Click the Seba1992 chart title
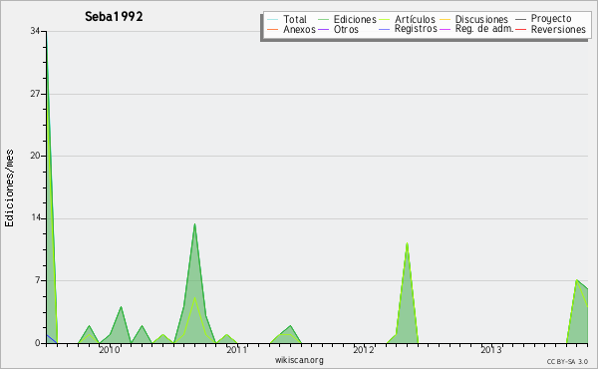Viewport: 598px width, 369px height. click(114, 17)
